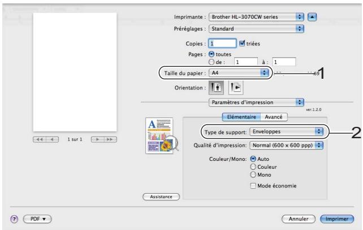Choose the Mono radio option
Image resolution: width=363 pixels, height=230 pixels.
tap(253, 174)
